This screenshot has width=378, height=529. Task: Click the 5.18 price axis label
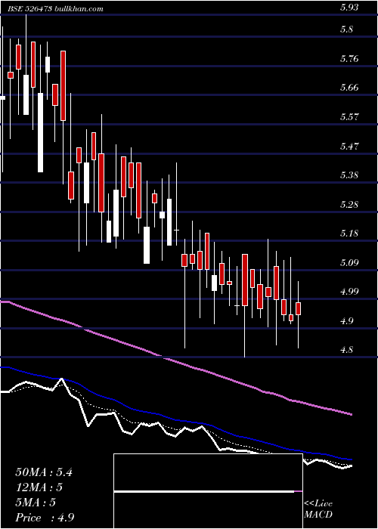tap(349, 234)
